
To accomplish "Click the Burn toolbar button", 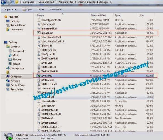I will pyautogui.click(x=41, y=10).
